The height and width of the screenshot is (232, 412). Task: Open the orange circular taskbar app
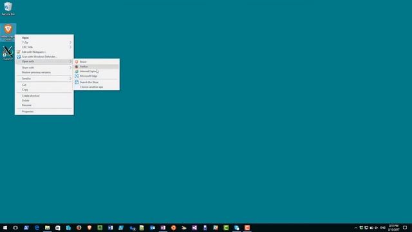pyautogui.click(x=173, y=227)
